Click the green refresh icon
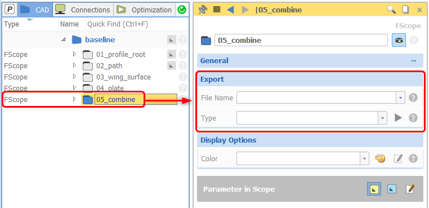Screen dimensions: 429x208 (182, 10)
